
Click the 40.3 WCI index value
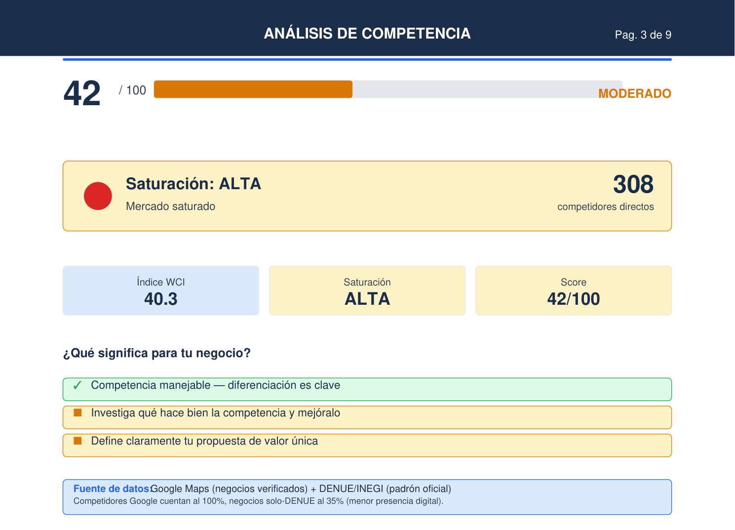(161, 299)
